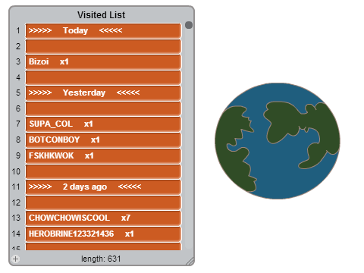
Task: Select the Today header row
Action: tap(103, 30)
